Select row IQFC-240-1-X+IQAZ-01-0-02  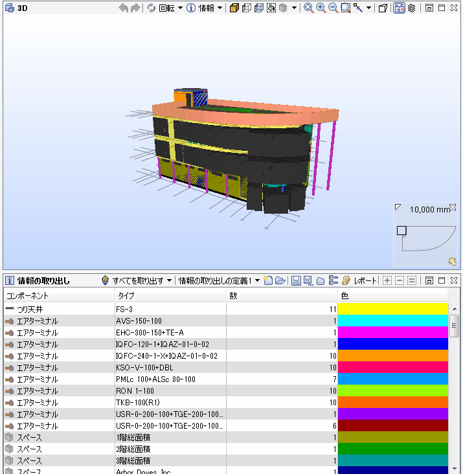pos(226,356)
